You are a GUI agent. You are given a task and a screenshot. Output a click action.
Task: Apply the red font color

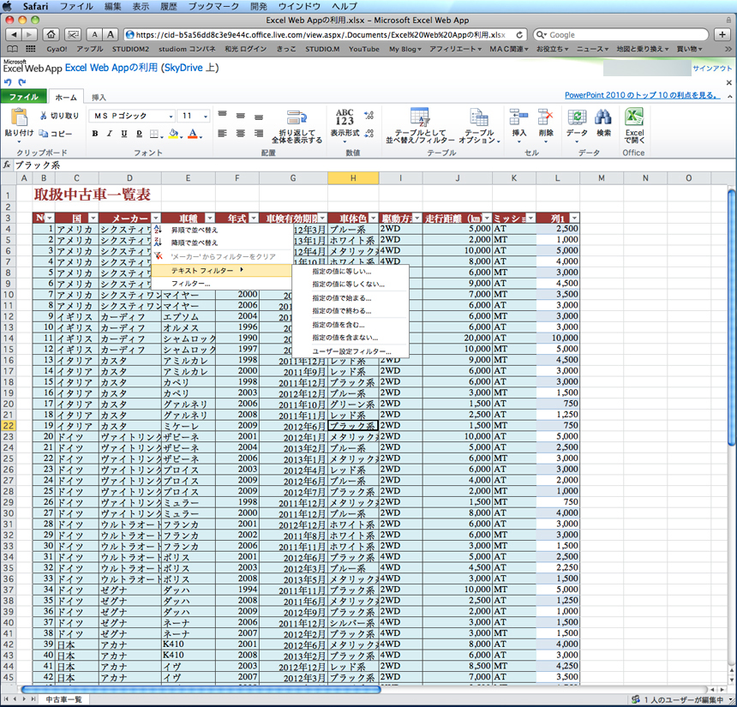[x=193, y=134]
